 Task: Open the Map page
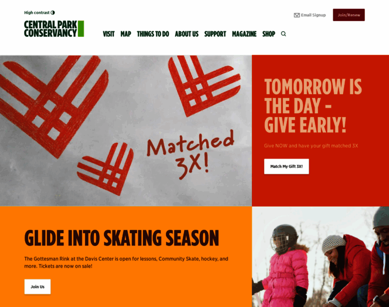tap(126, 34)
